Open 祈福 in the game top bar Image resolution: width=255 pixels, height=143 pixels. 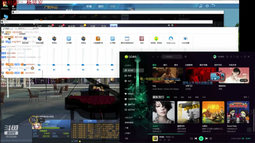tap(89, 6)
